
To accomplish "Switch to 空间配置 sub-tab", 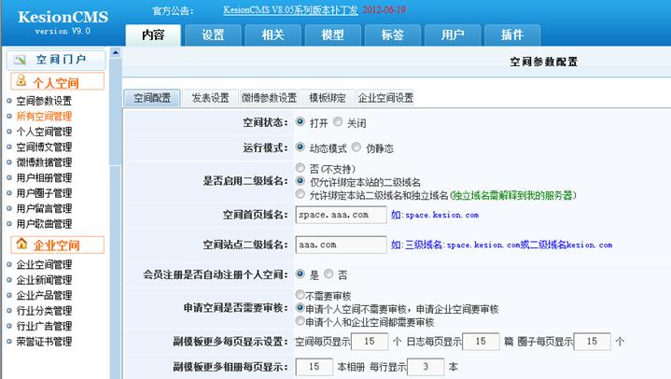I will point(152,98).
